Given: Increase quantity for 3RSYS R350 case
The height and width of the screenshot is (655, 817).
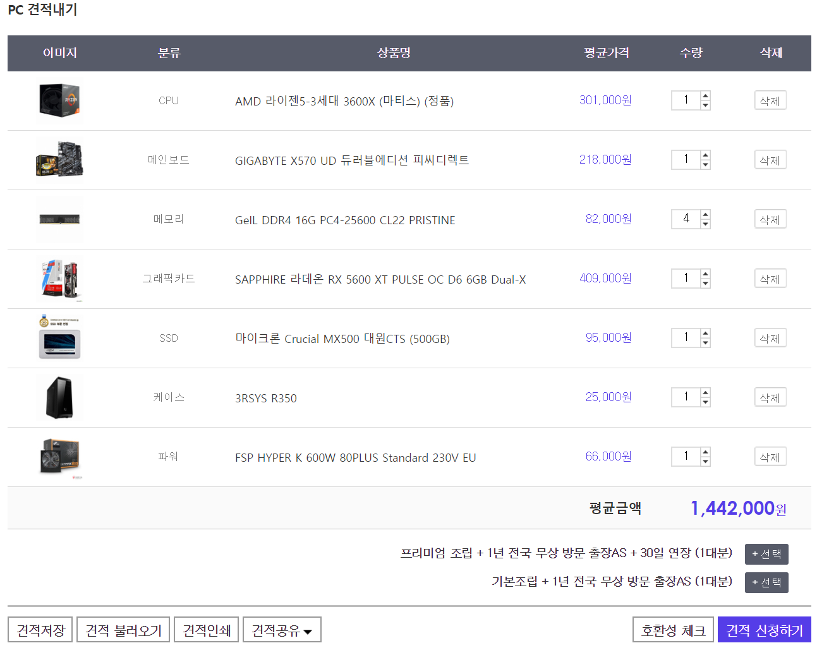Looking at the screenshot, I should [x=705, y=393].
